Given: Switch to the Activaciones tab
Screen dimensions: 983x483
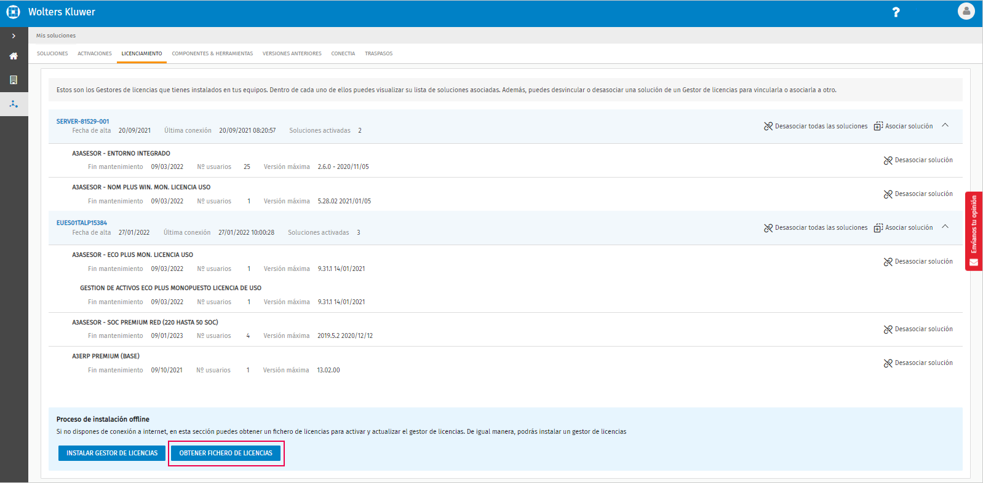Looking at the screenshot, I should [95, 53].
